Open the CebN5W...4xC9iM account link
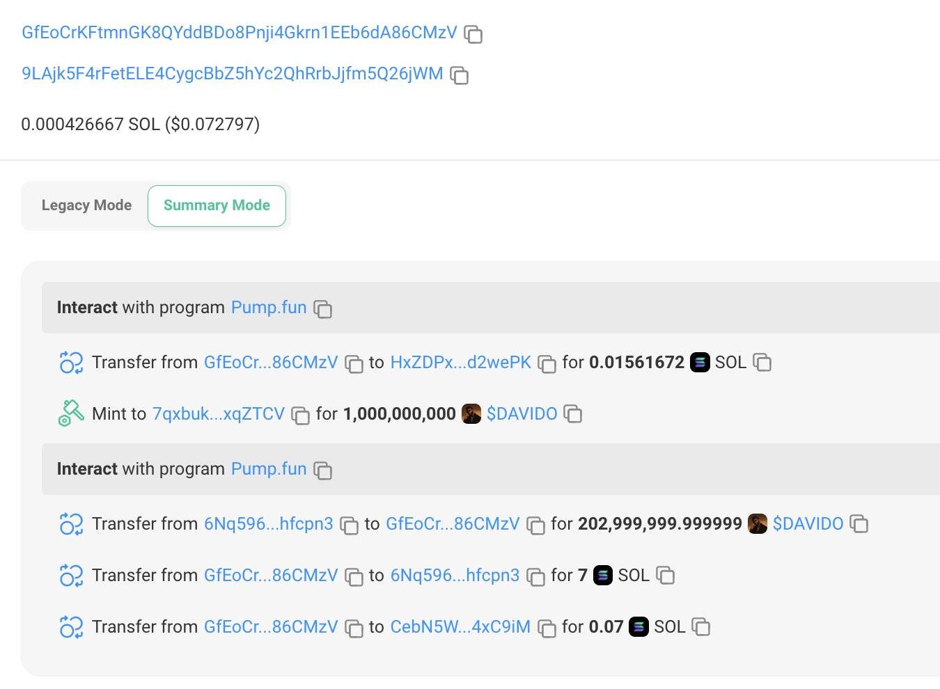This screenshot has width=940, height=689. click(x=460, y=627)
